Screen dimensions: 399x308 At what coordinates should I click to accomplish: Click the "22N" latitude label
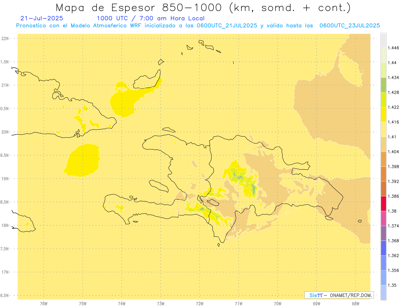coord(5,39)
